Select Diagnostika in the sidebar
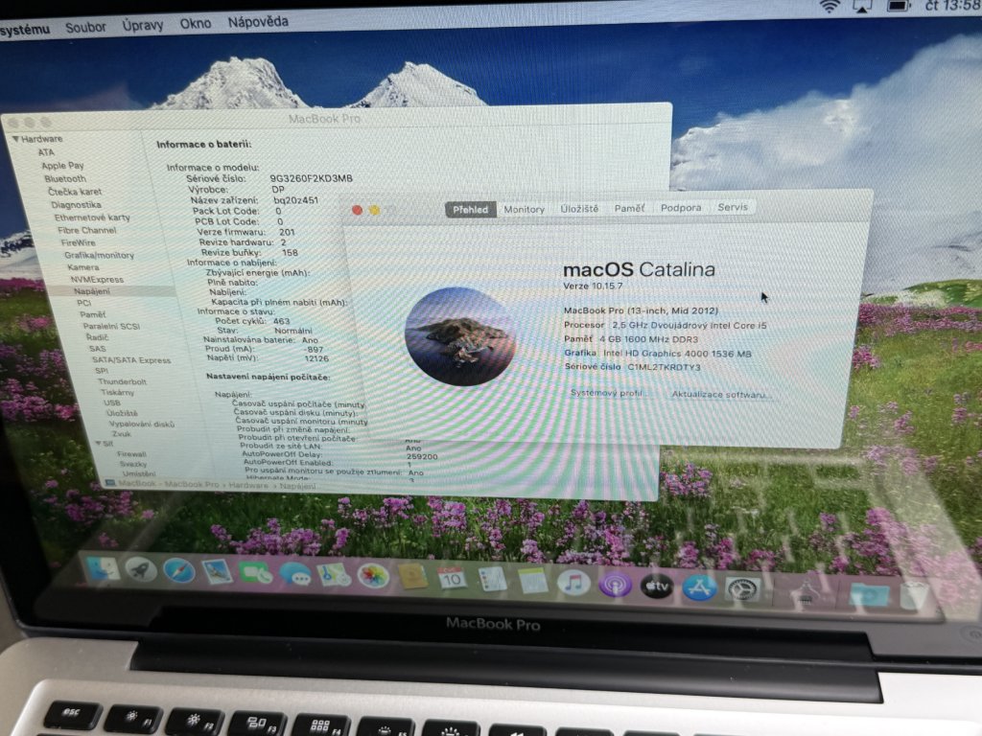 coord(76,205)
